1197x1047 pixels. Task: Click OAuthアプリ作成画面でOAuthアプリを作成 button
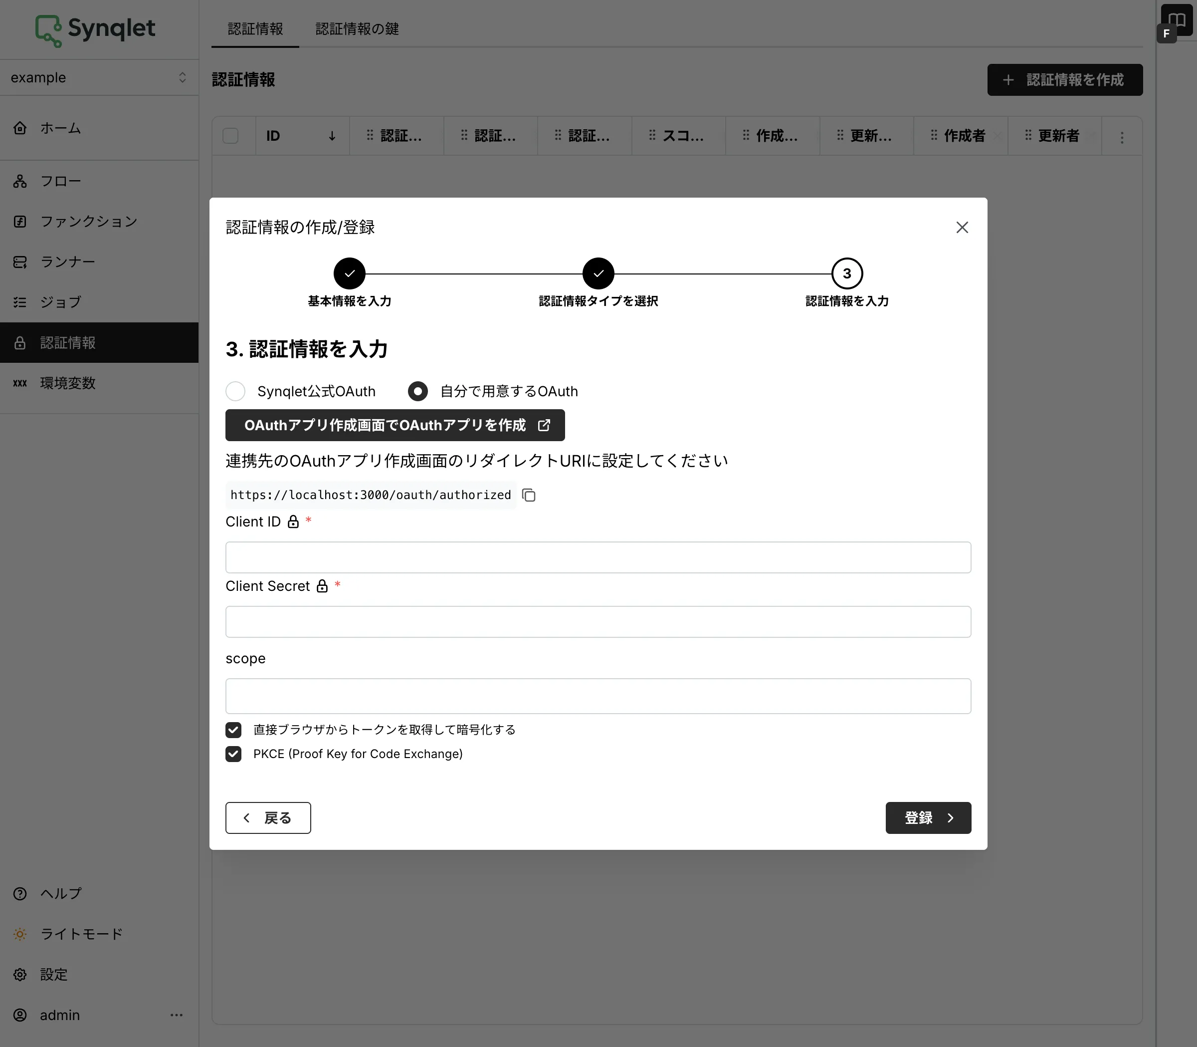396,425
